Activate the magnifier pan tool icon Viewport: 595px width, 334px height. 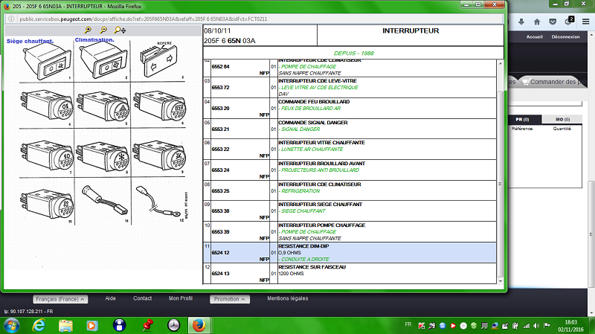(x=120, y=30)
